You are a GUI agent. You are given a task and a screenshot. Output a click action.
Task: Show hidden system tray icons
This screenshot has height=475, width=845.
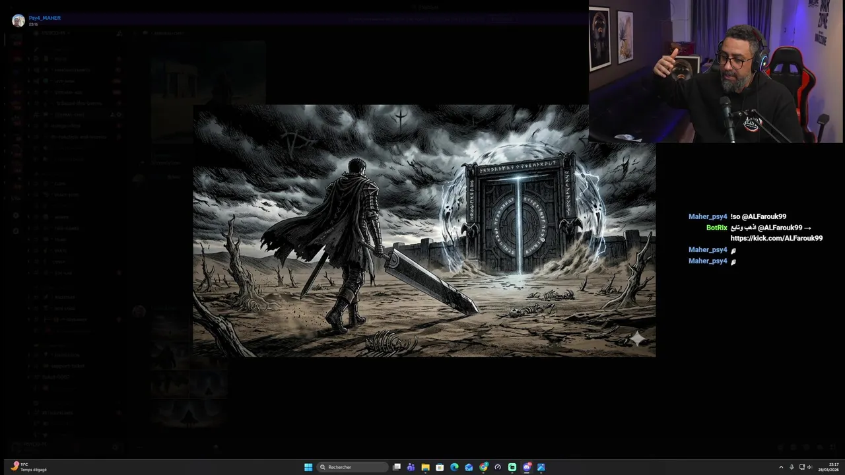[x=781, y=467]
